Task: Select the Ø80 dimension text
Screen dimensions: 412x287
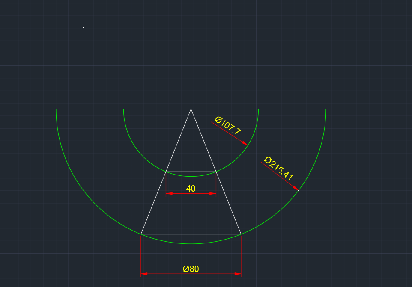Action: click(x=191, y=269)
